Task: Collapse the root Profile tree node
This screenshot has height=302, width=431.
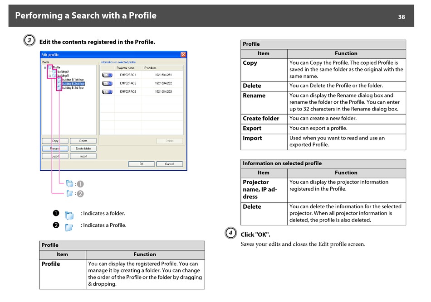Action: pos(45,67)
